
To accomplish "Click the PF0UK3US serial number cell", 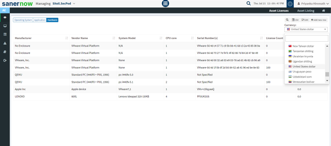I will pyautogui.click(x=230, y=97).
